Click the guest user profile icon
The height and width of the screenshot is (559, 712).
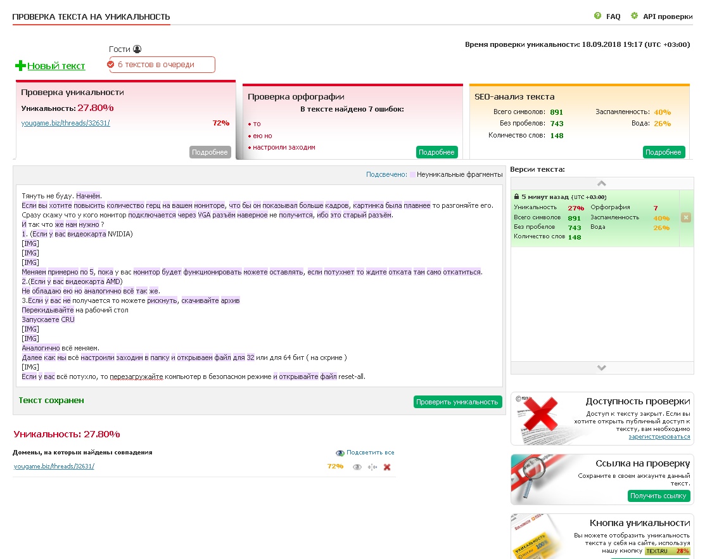click(137, 49)
